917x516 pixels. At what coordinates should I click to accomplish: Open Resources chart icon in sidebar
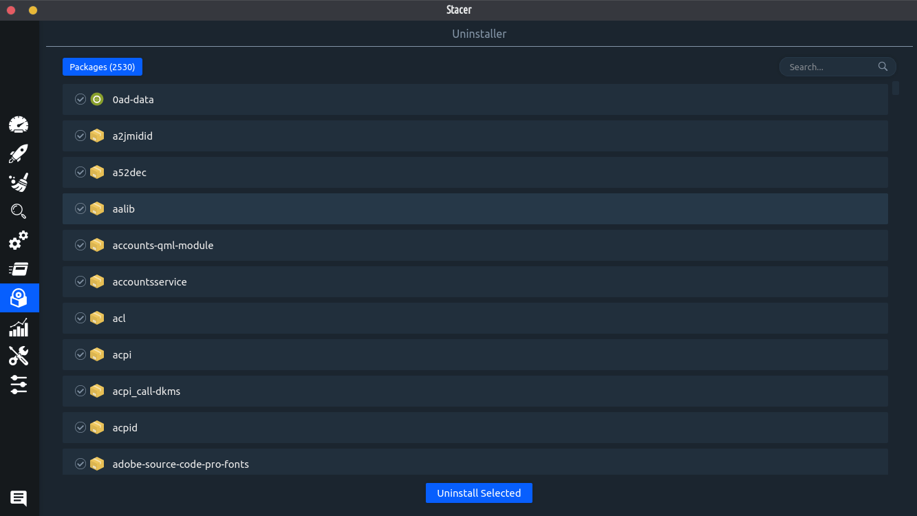point(19,327)
